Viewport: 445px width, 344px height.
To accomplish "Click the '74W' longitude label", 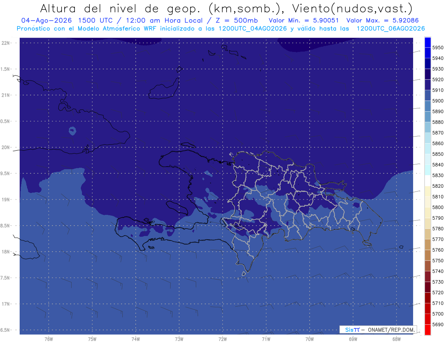I will coord(136,339).
